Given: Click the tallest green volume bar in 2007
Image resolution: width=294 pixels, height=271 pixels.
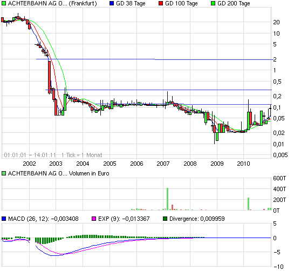Looking at the screenshot, I should click(167, 199).
